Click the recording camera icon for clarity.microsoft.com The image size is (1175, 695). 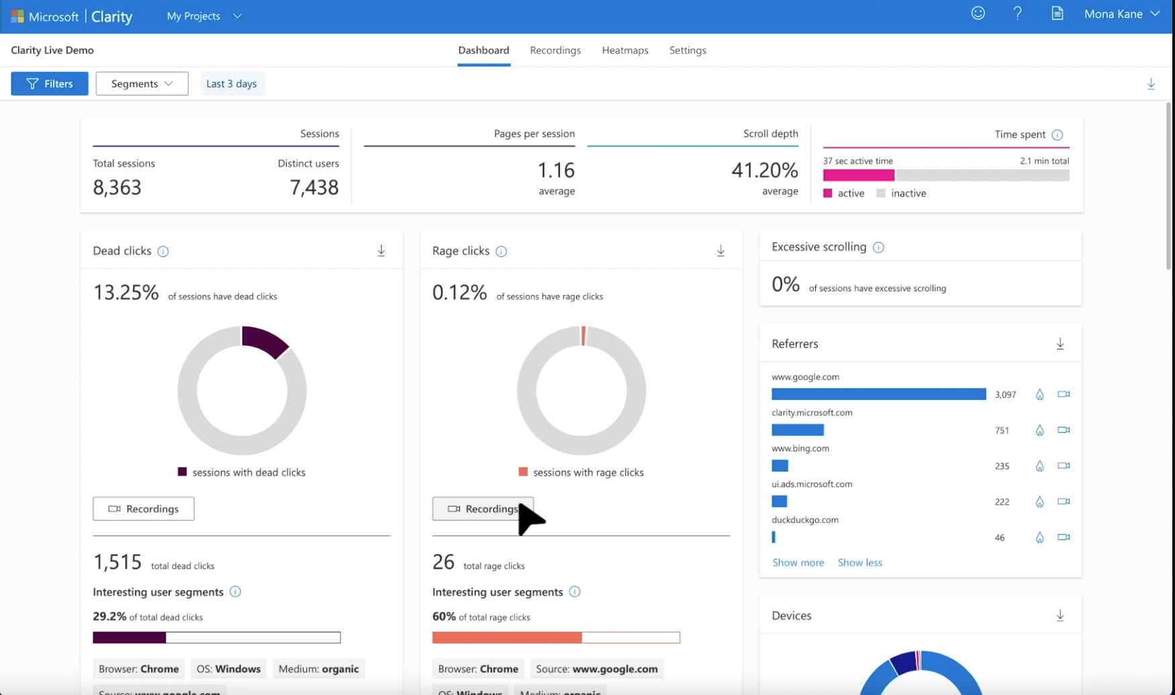1064,430
